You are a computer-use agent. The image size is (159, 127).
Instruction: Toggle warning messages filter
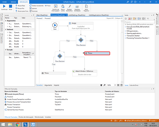coord(135,19)
